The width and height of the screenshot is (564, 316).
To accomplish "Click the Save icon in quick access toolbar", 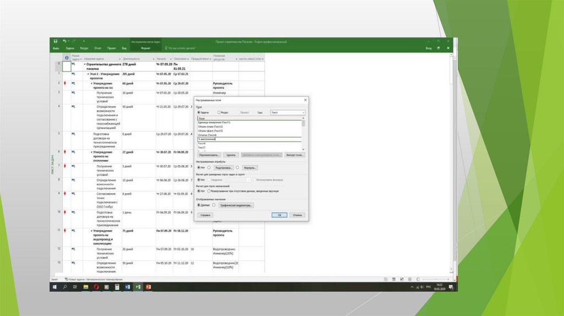I will click(x=55, y=41).
